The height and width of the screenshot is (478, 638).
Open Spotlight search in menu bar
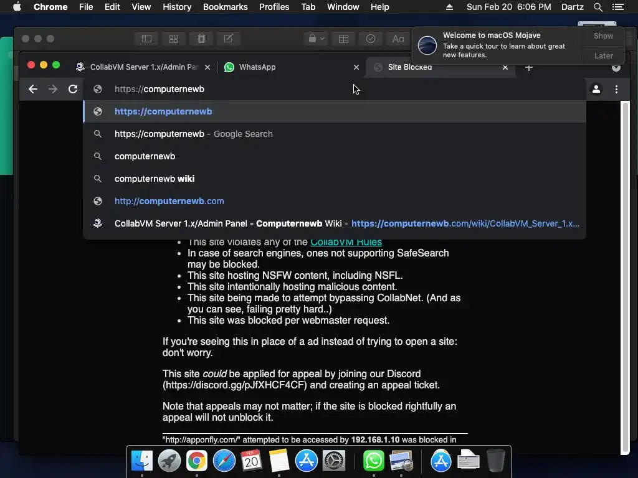(x=598, y=7)
